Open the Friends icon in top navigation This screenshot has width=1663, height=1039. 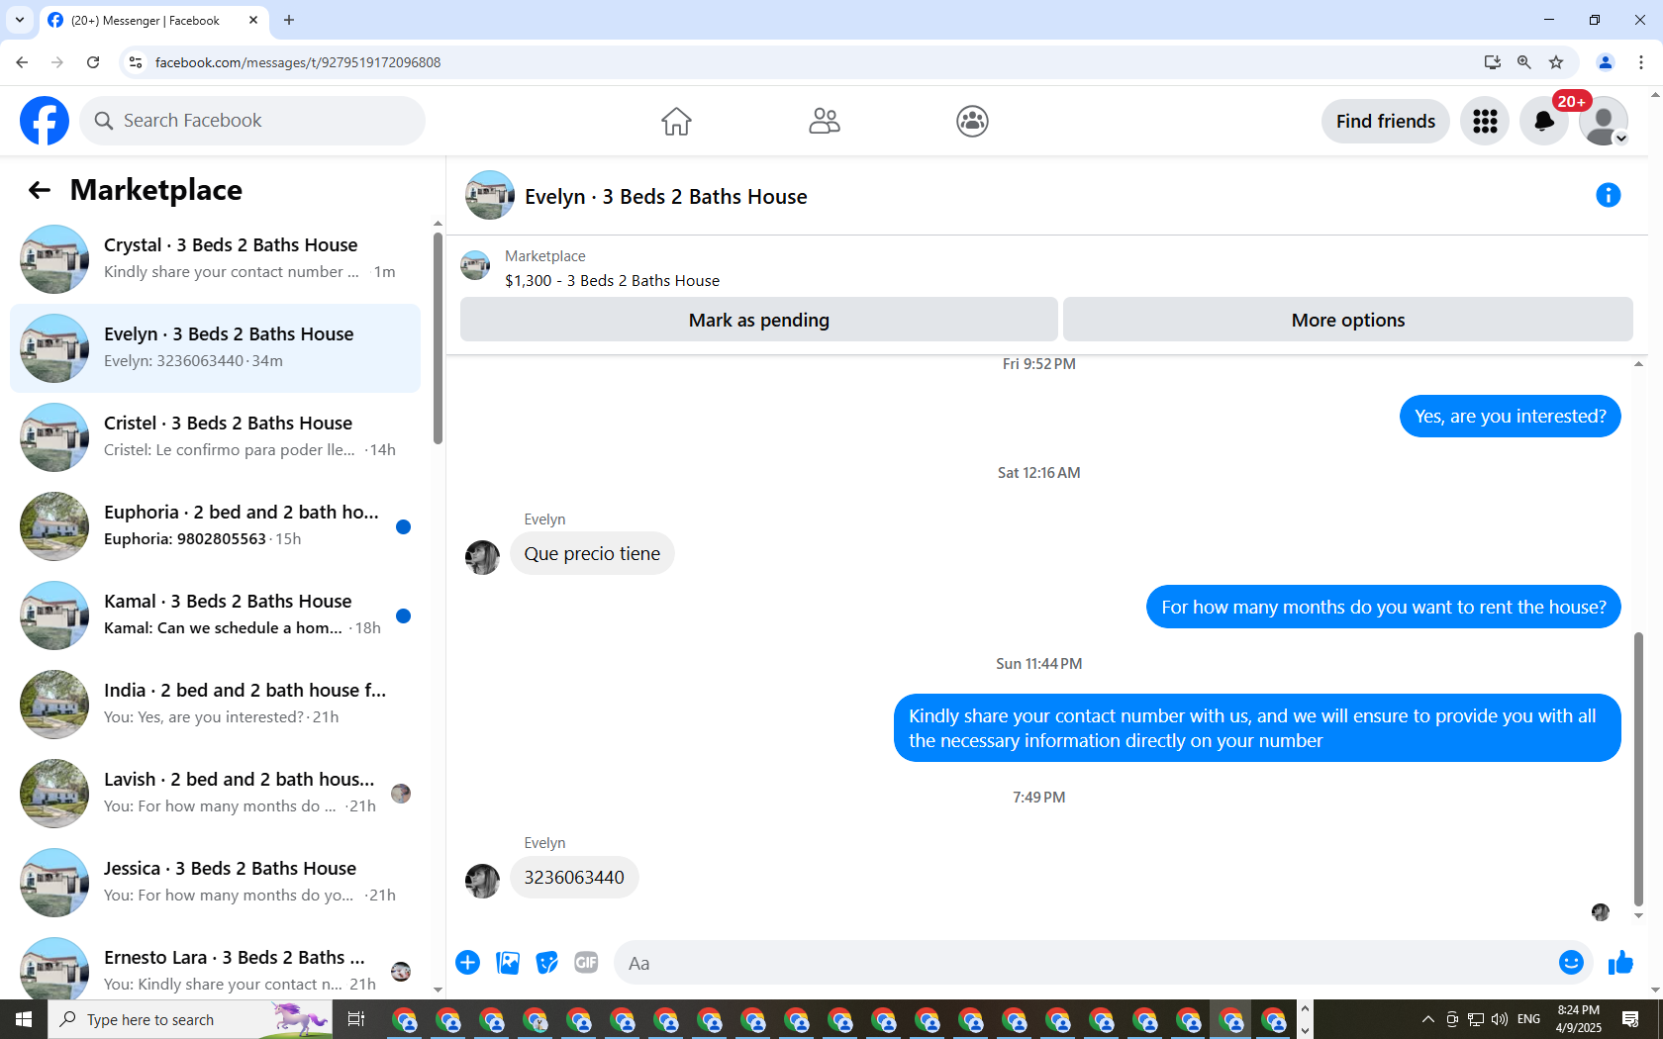(825, 121)
